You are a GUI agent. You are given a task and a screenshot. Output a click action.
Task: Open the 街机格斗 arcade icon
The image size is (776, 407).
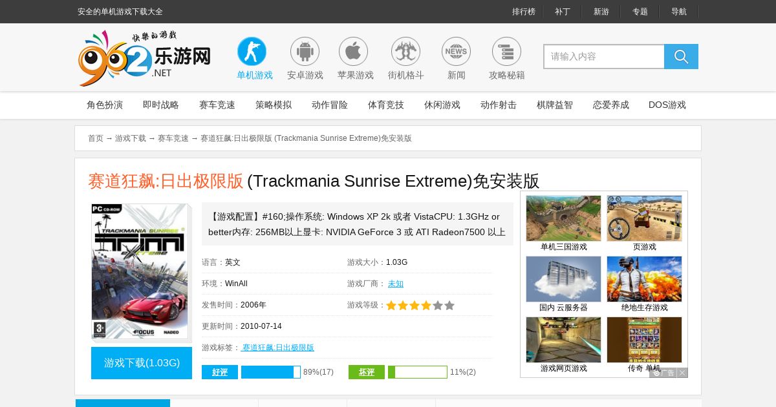point(405,51)
